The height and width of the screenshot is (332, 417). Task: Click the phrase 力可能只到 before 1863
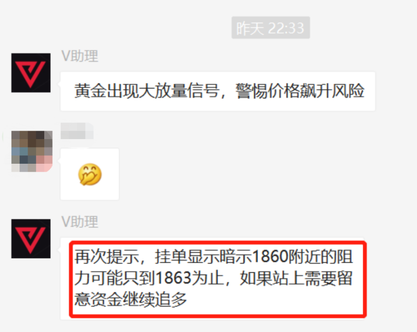point(115,279)
